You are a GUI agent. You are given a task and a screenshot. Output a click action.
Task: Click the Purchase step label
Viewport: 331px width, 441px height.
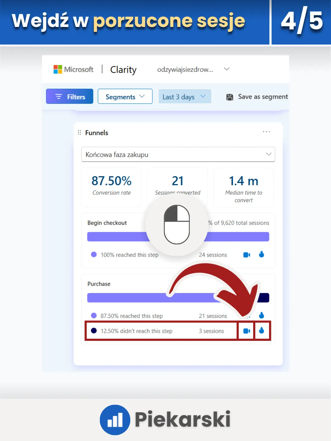[x=99, y=284]
